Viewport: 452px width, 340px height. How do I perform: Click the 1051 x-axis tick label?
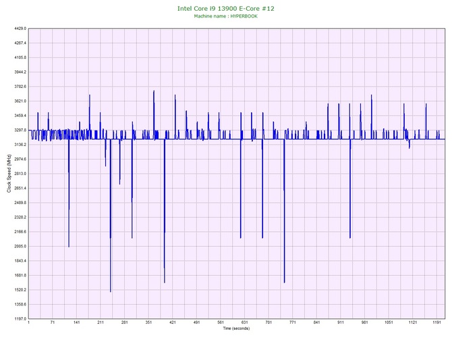pos(389,322)
